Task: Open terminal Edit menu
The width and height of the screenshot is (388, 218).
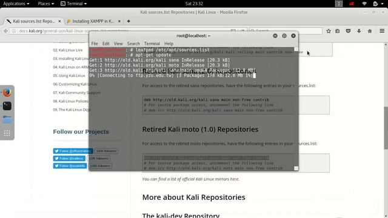Action: point(105,44)
